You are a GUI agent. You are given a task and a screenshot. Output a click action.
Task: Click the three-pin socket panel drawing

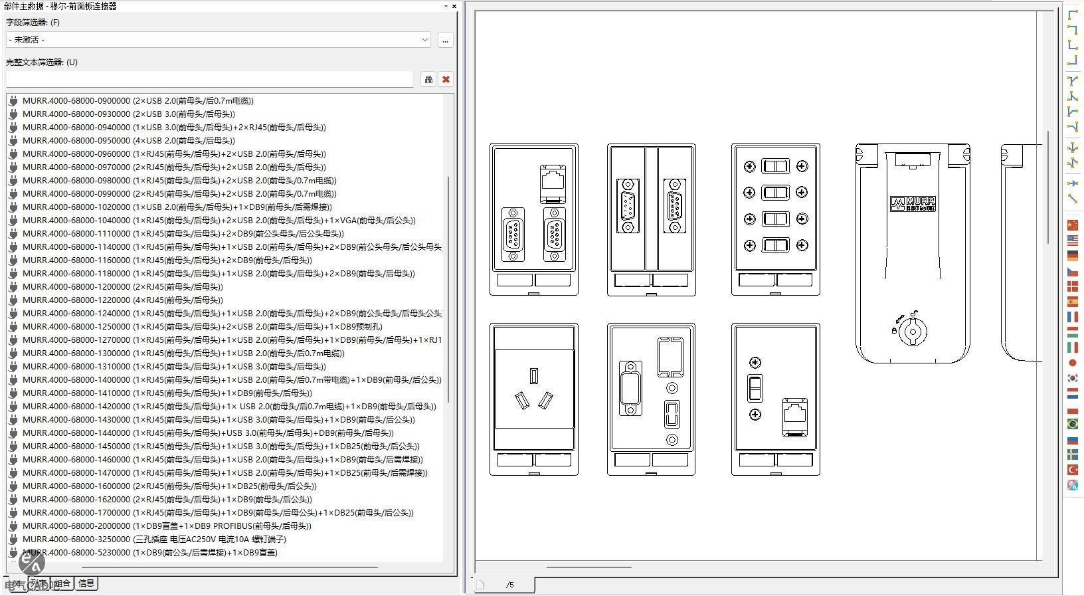[x=534, y=399]
